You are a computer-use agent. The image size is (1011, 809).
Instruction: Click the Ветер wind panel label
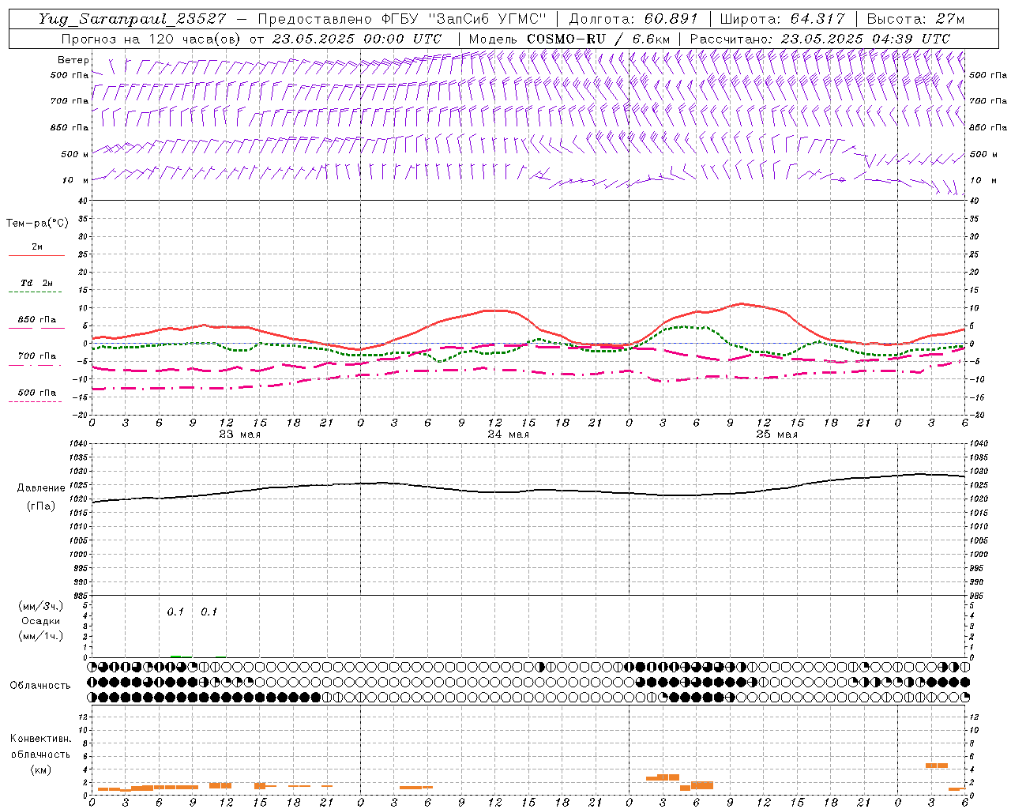click(73, 60)
